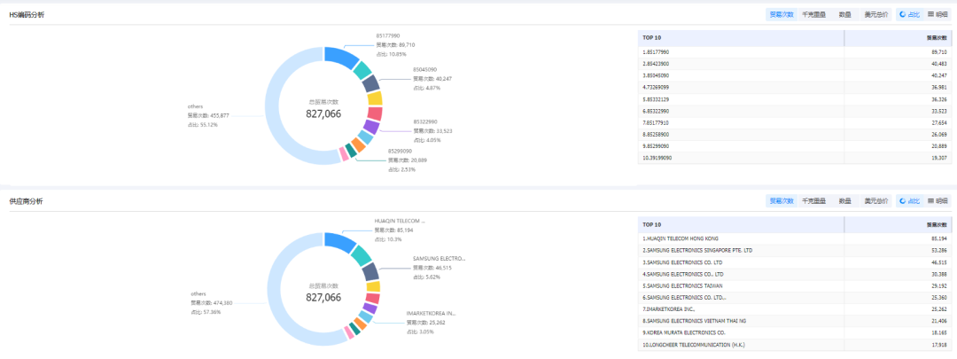The height and width of the screenshot is (359, 957).
Task: Select 贸易次数 tab in HS编码分析
Action: [782, 15]
